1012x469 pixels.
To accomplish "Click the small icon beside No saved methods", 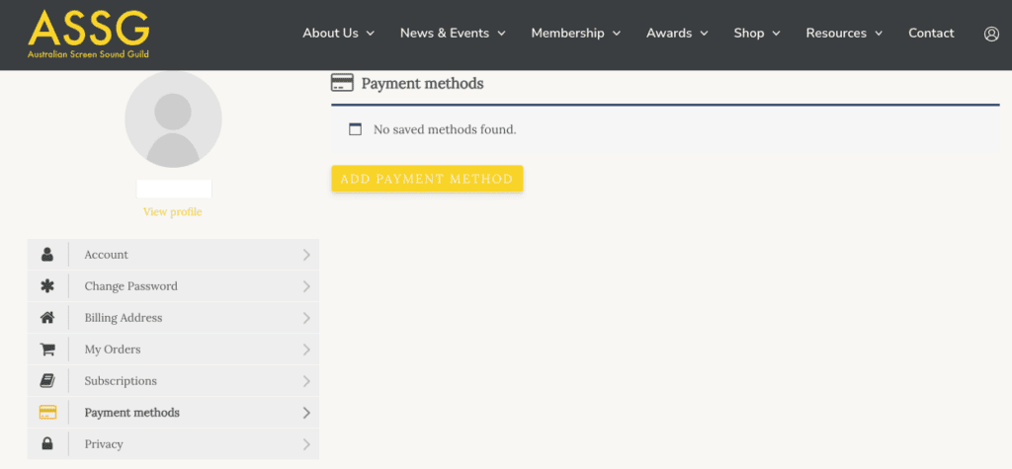I will 355,129.
